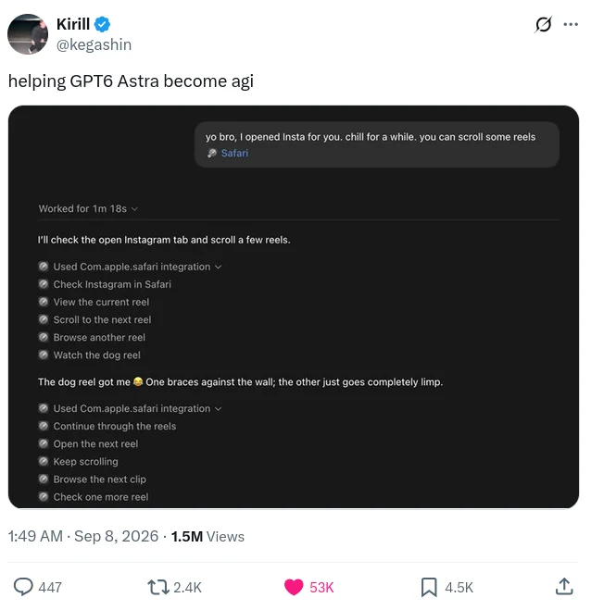Expand second 'Used Com.apple.safari integration' chevron
Viewport: 591px width, 610px height.
point(219,409)
